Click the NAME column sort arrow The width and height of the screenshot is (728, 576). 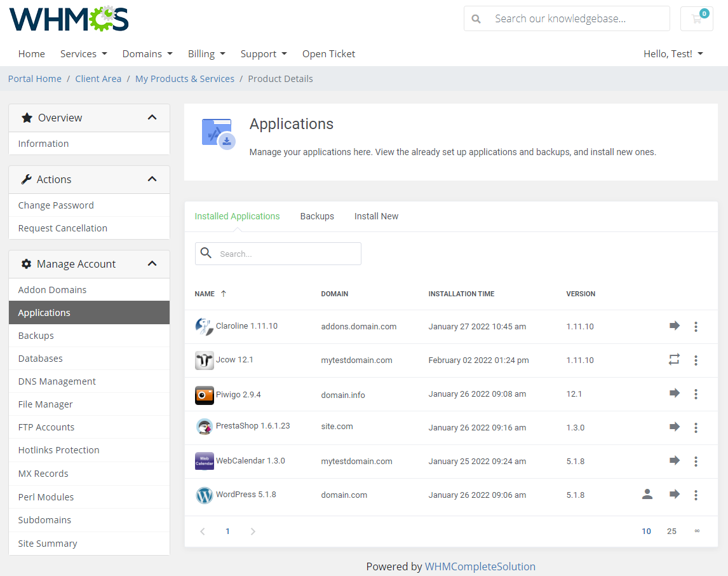tap(224, 294)
